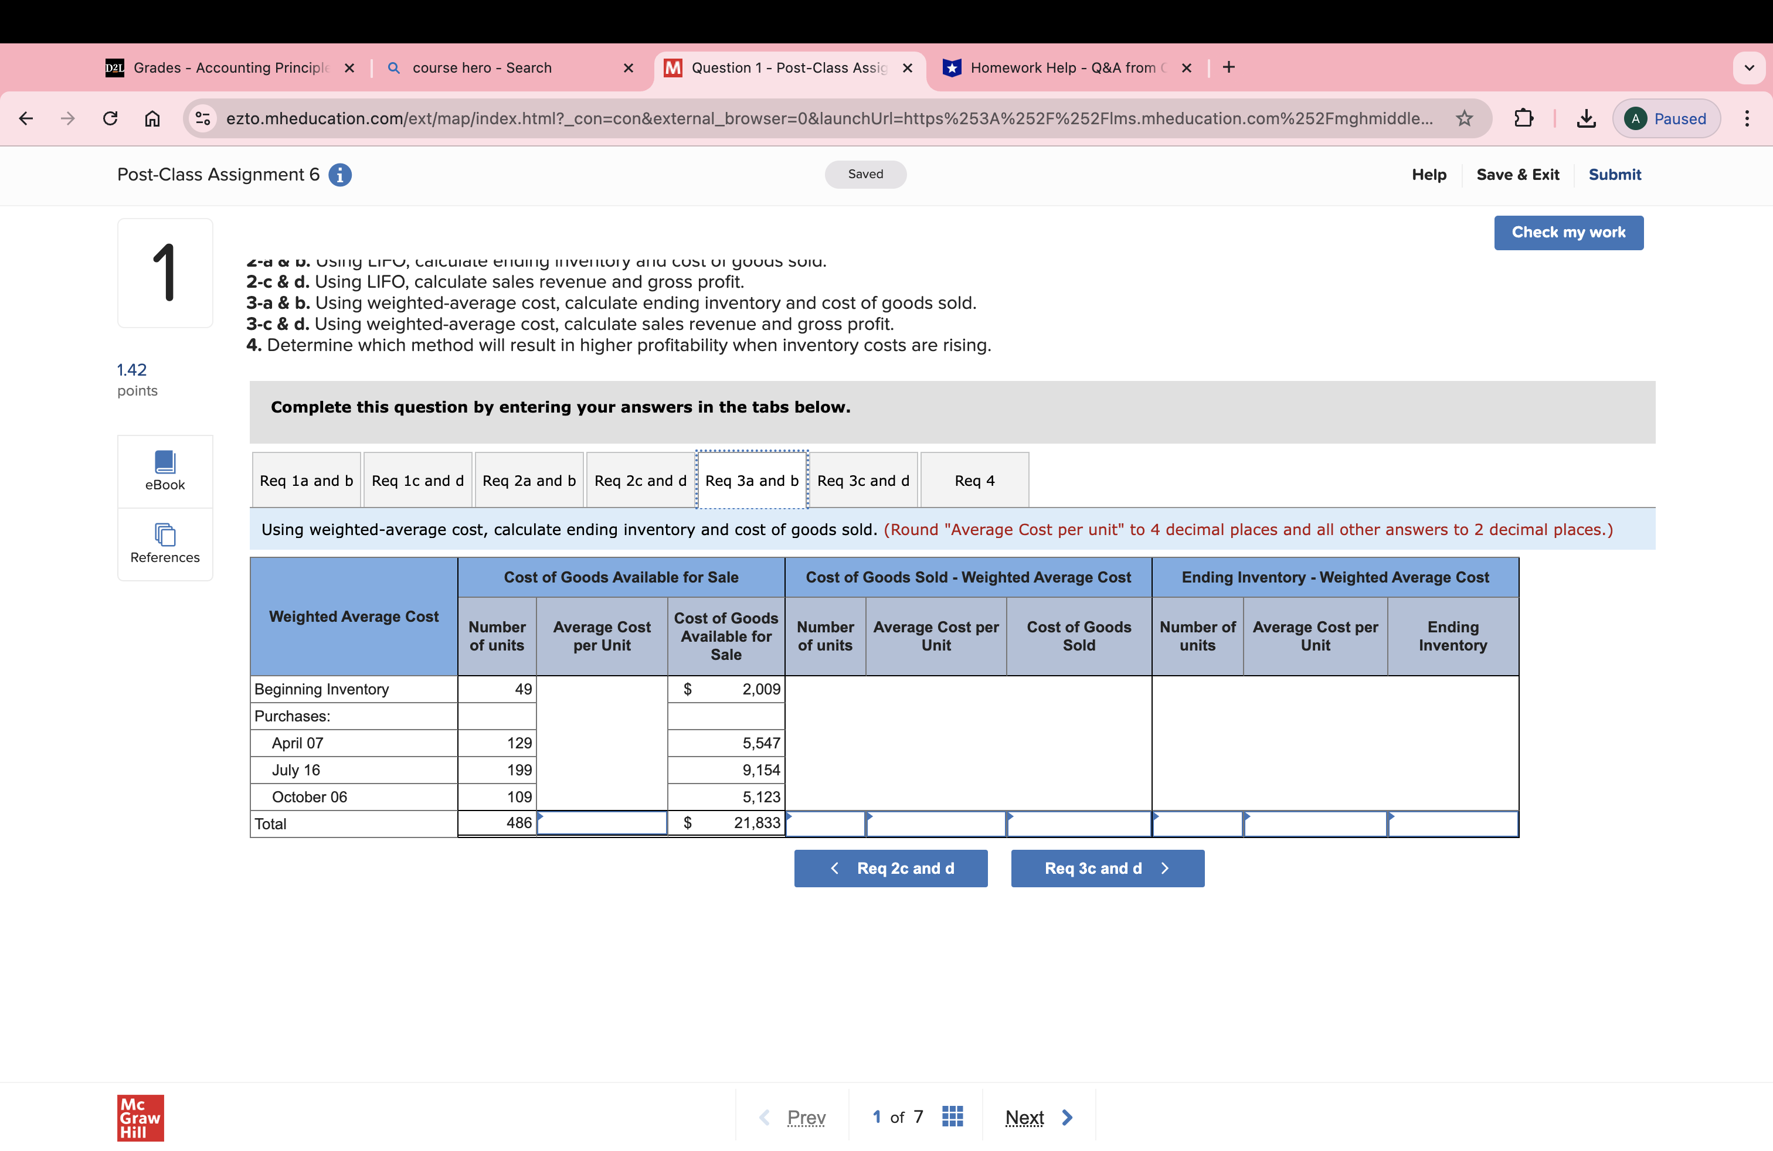Open the page grid navigator icon

point(952,1116)
